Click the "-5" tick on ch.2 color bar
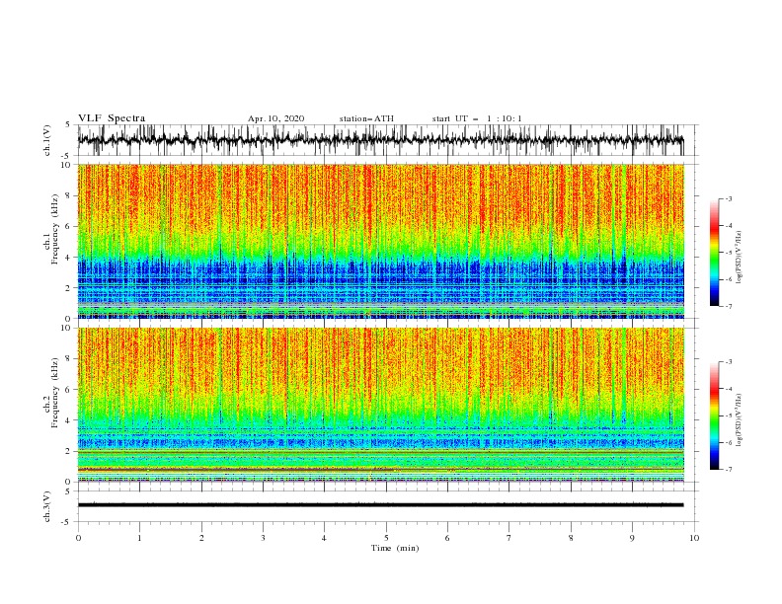The width and height of the screenshot is (782, 604). tap(728, 415)
